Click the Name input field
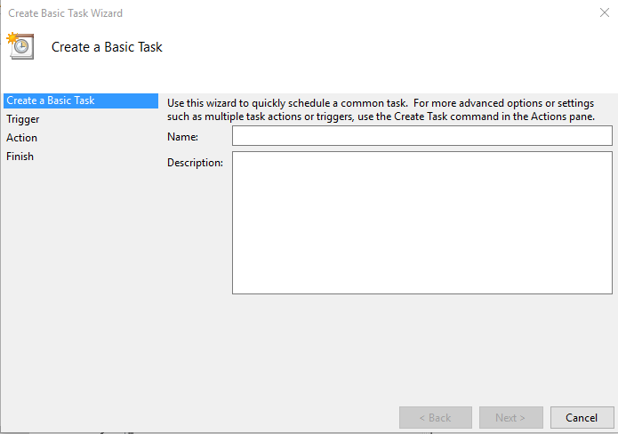This screenshot has width=618, height=434. (422, 135)
